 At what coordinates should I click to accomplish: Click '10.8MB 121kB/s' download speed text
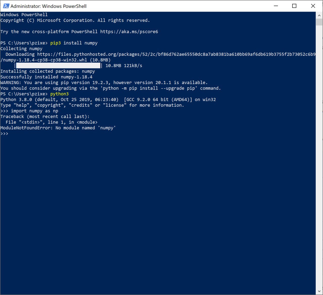coord(124,66)
